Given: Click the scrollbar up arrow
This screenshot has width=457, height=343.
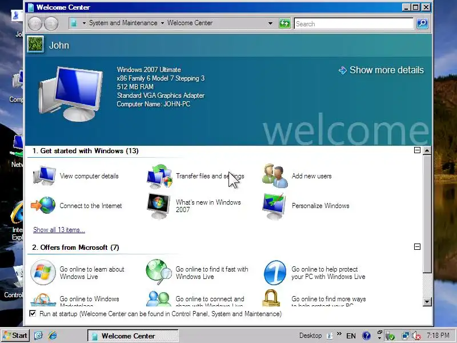Looking at the screenshot, I should [x=427, y=150].
